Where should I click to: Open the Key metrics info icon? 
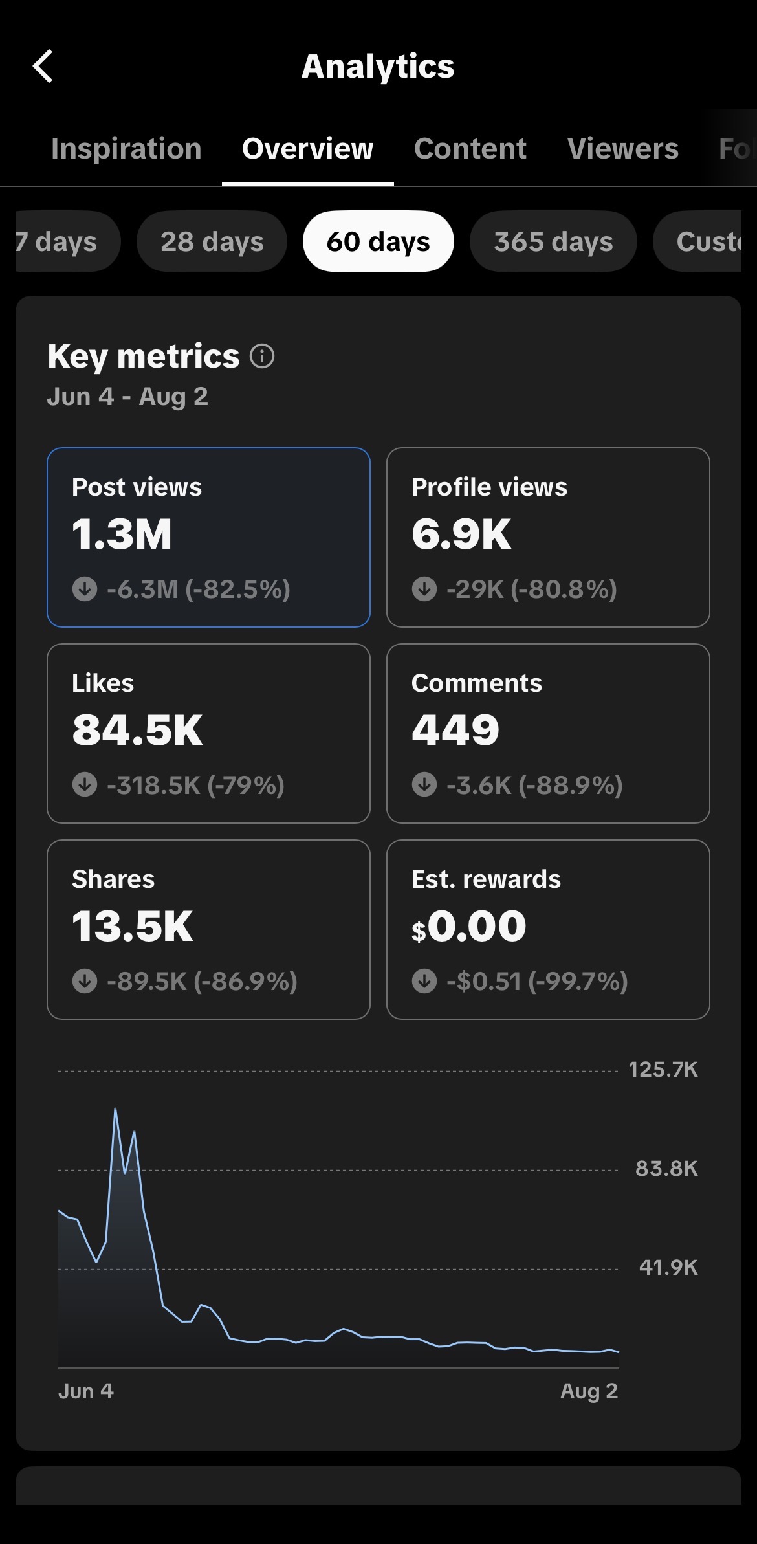point(262,356)
